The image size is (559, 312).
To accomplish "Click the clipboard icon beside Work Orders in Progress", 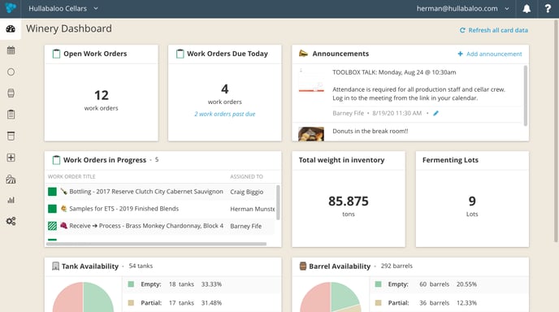I will click(56, 160).
